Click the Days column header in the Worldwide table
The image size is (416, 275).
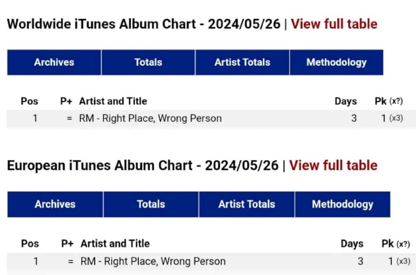tap(346, 101)
